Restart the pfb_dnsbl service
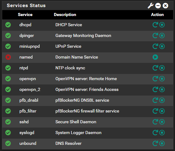The width and height of the screenshot is (175, 151). coord(155,100)
